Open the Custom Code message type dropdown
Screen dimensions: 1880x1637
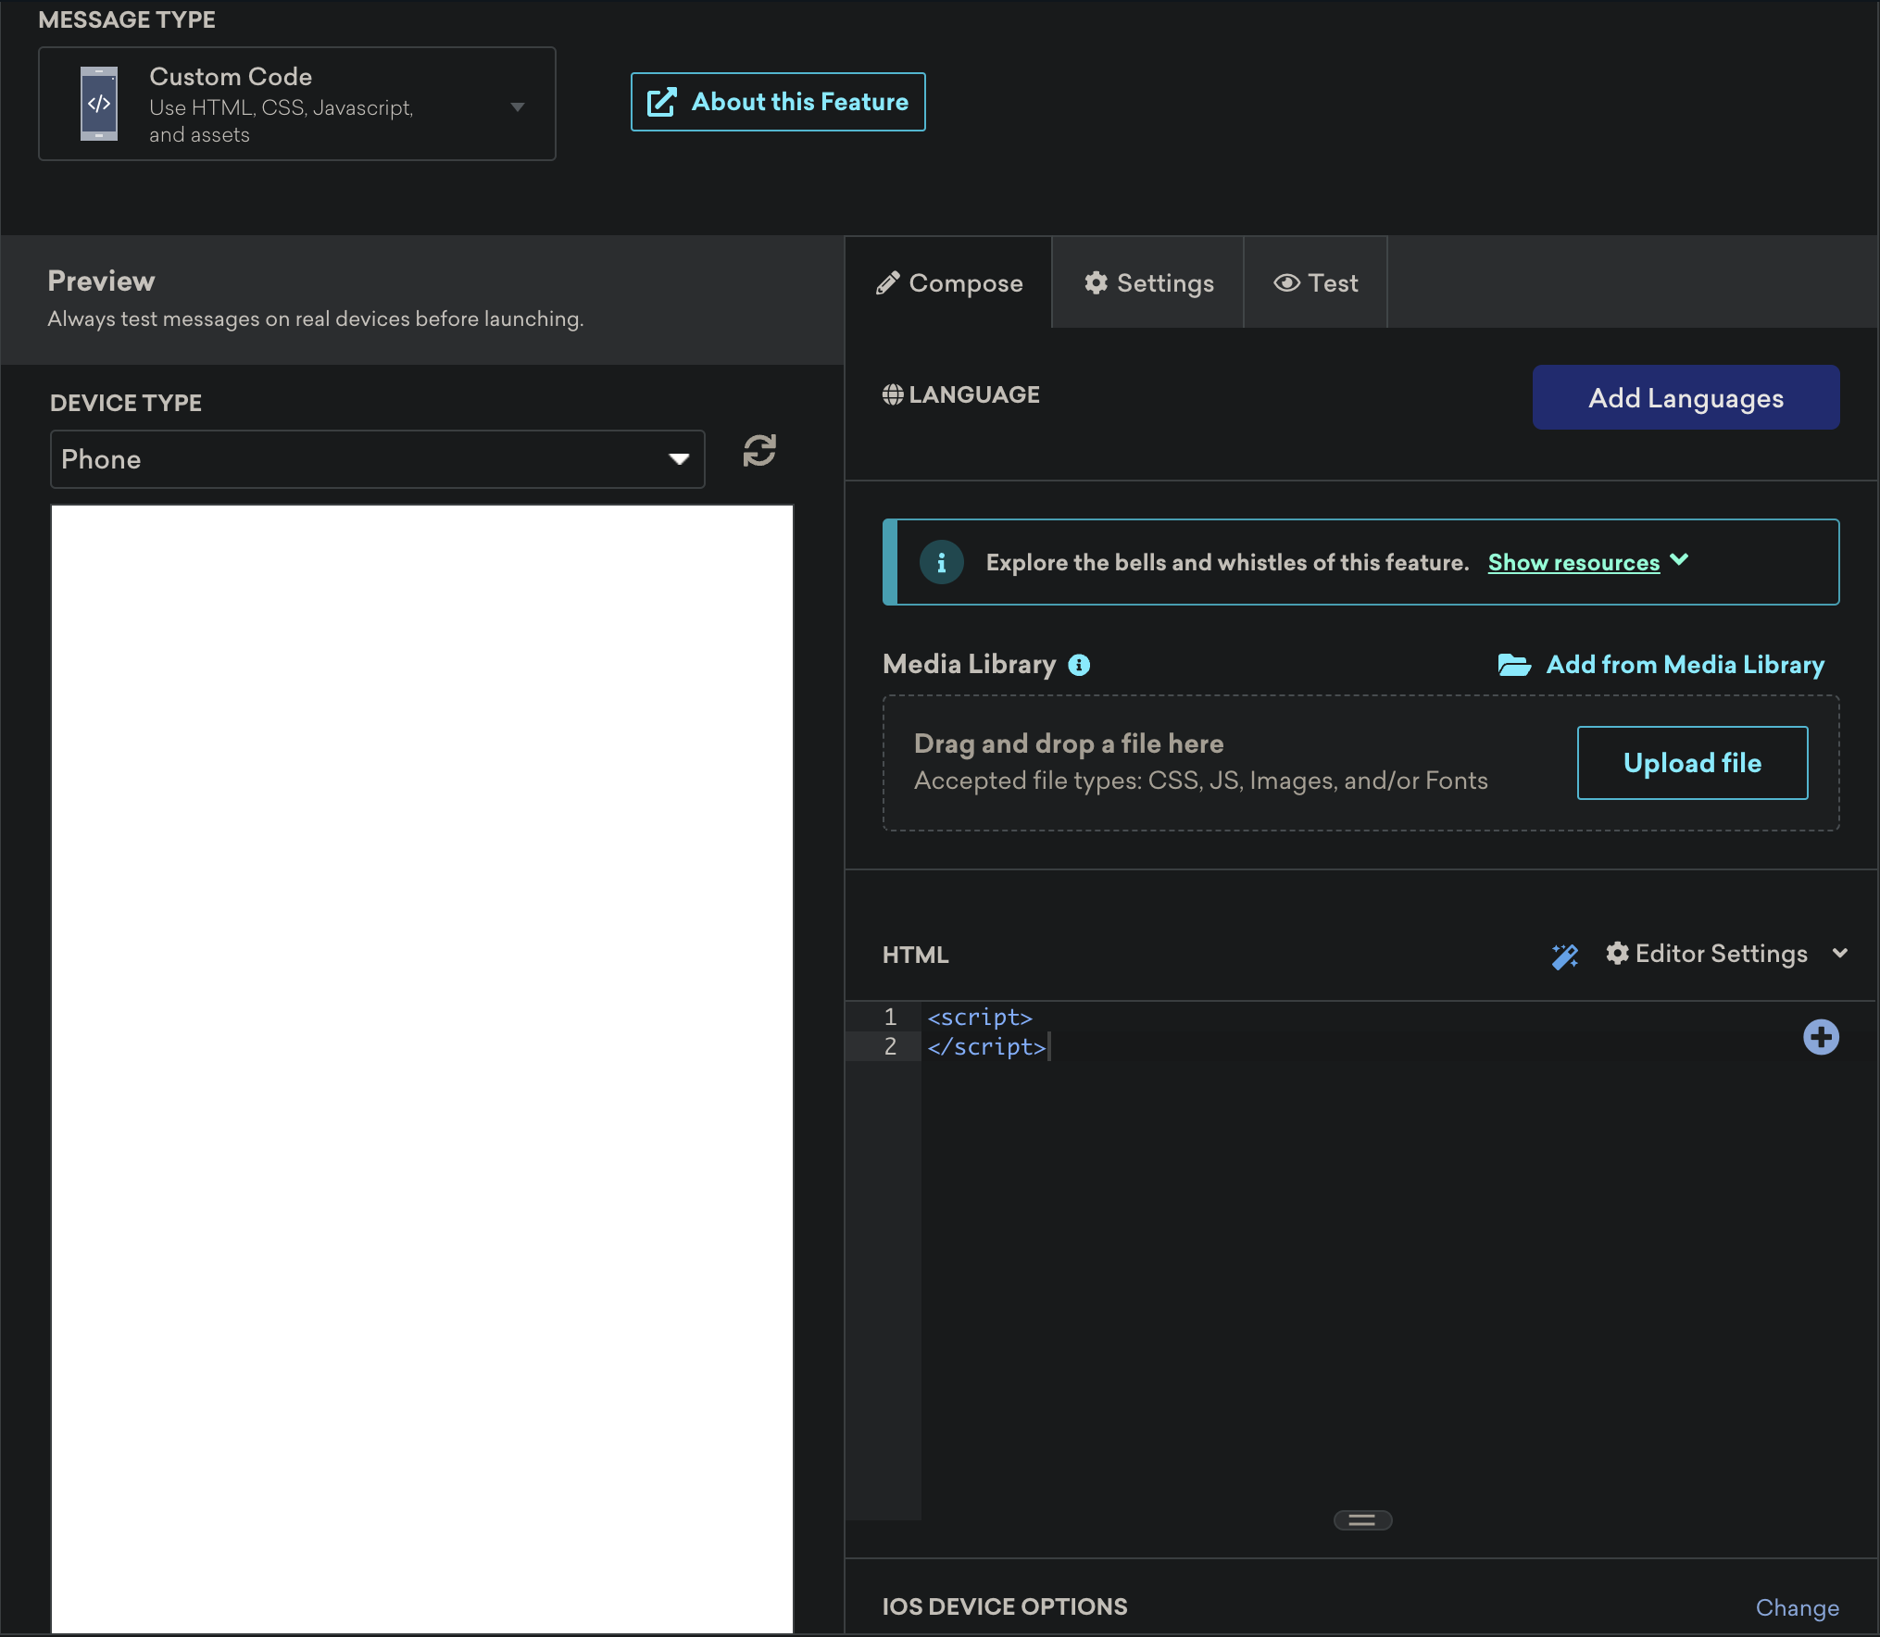tap(516, 105)
